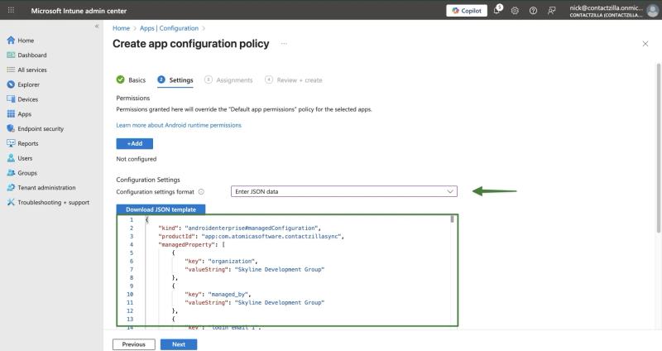Click the "managed_by" key line
Image resolution: width=662 pixels, height=351 pixels.
[x=218, y=294]
